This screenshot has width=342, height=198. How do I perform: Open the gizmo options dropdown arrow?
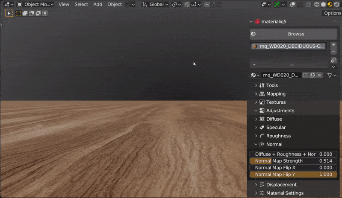[283, 4]
